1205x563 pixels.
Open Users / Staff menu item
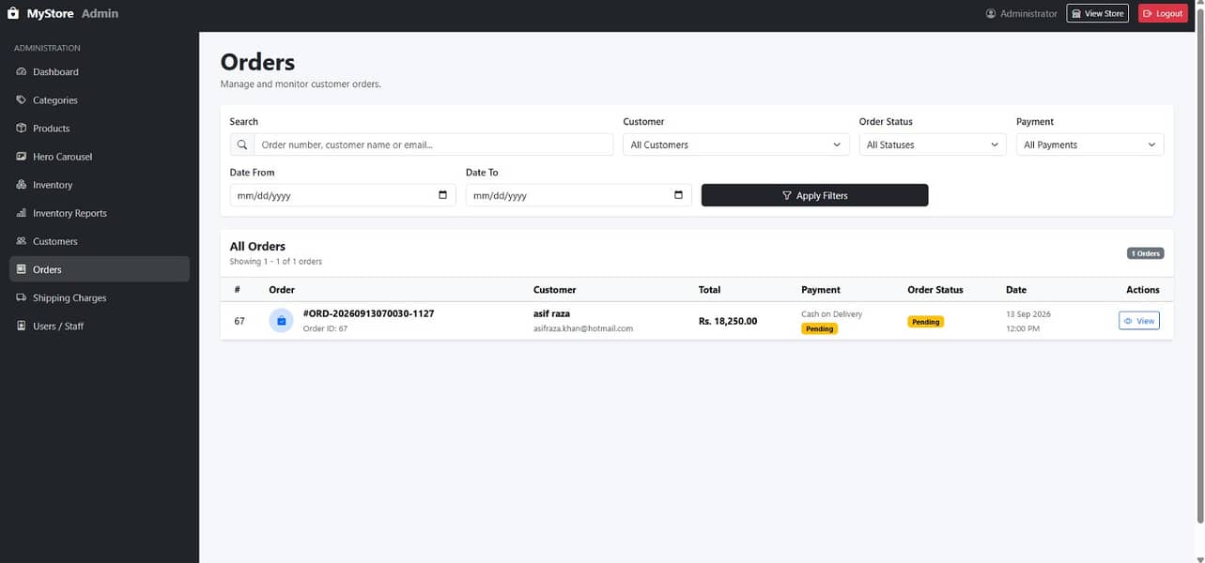pyautogui.click(x=100, y=326)
